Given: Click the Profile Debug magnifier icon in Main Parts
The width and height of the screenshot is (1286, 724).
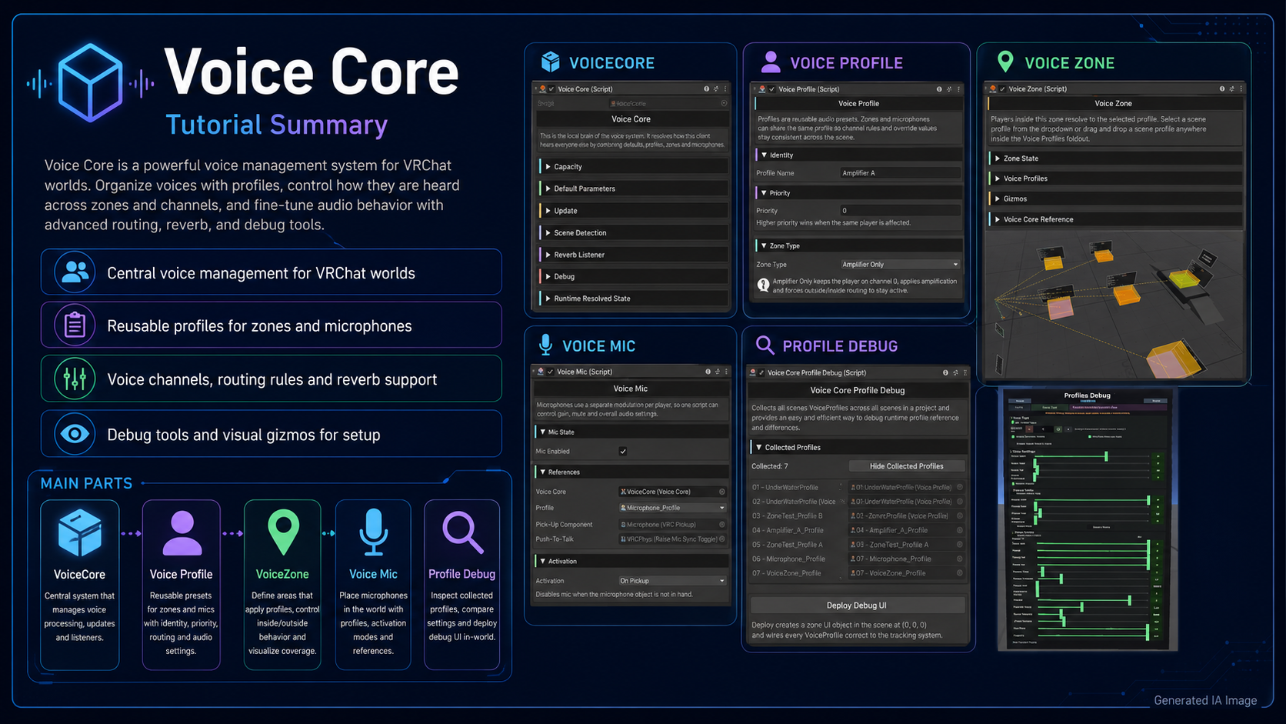Looking at the screenshot, I should (462, 532).
